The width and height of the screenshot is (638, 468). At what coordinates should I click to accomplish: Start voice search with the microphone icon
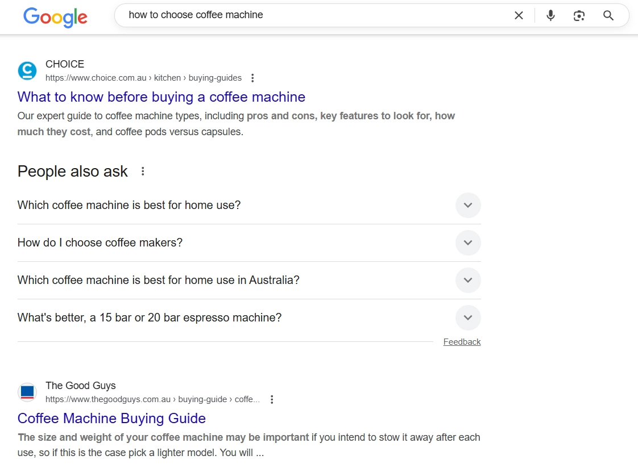click(x=550, y=15)
